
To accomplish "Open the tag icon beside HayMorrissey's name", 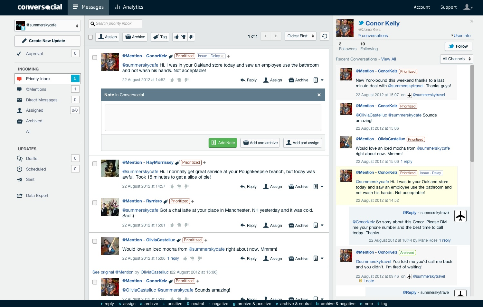I will coord(177,163).
